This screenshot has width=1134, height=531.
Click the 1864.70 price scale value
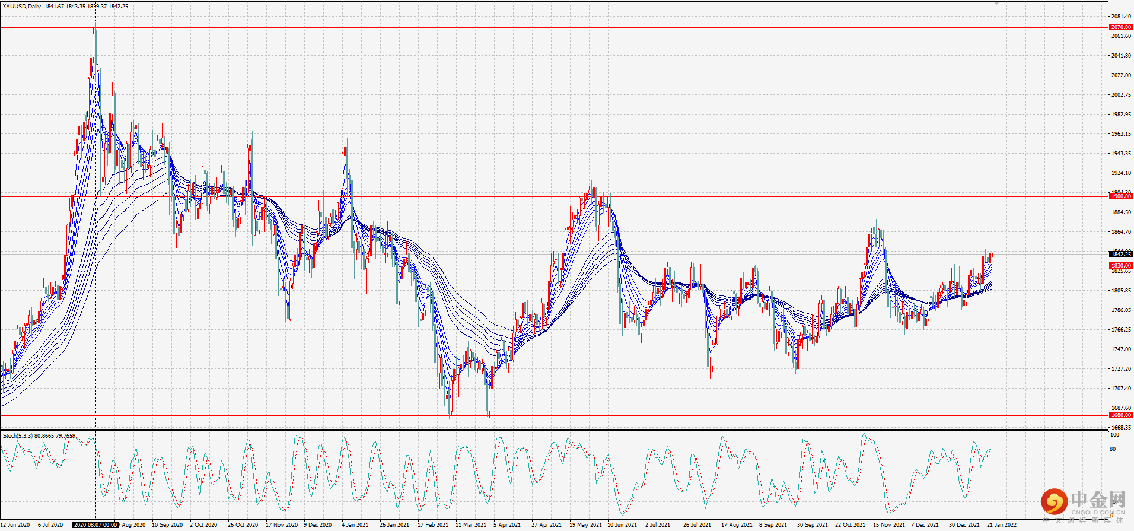point(1121,232)
